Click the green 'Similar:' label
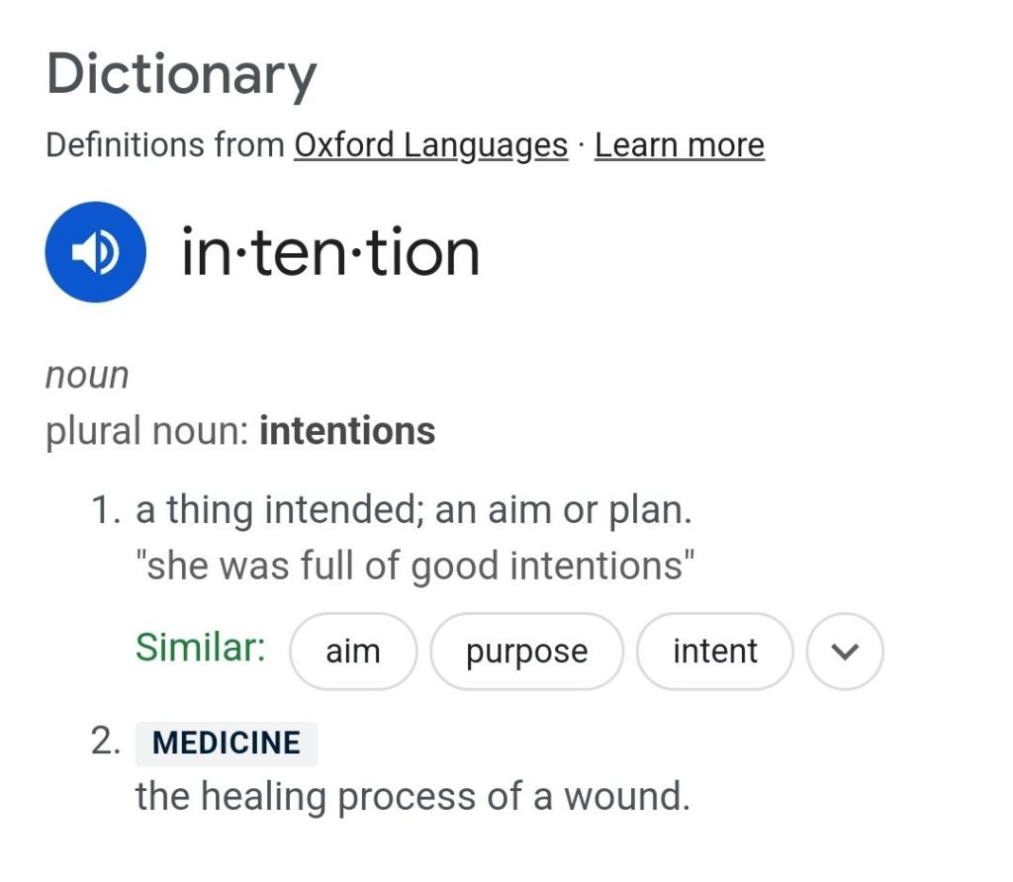Image resolution: width=1013 pixels, height=882 pixels. tap(200, 648)
